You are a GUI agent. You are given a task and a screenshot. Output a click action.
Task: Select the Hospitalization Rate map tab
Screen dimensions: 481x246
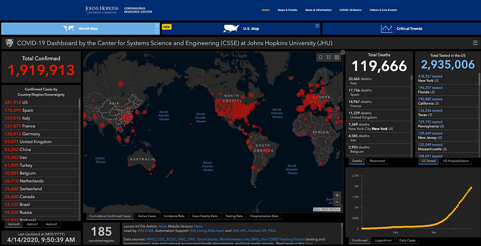(x=264, y=216)
